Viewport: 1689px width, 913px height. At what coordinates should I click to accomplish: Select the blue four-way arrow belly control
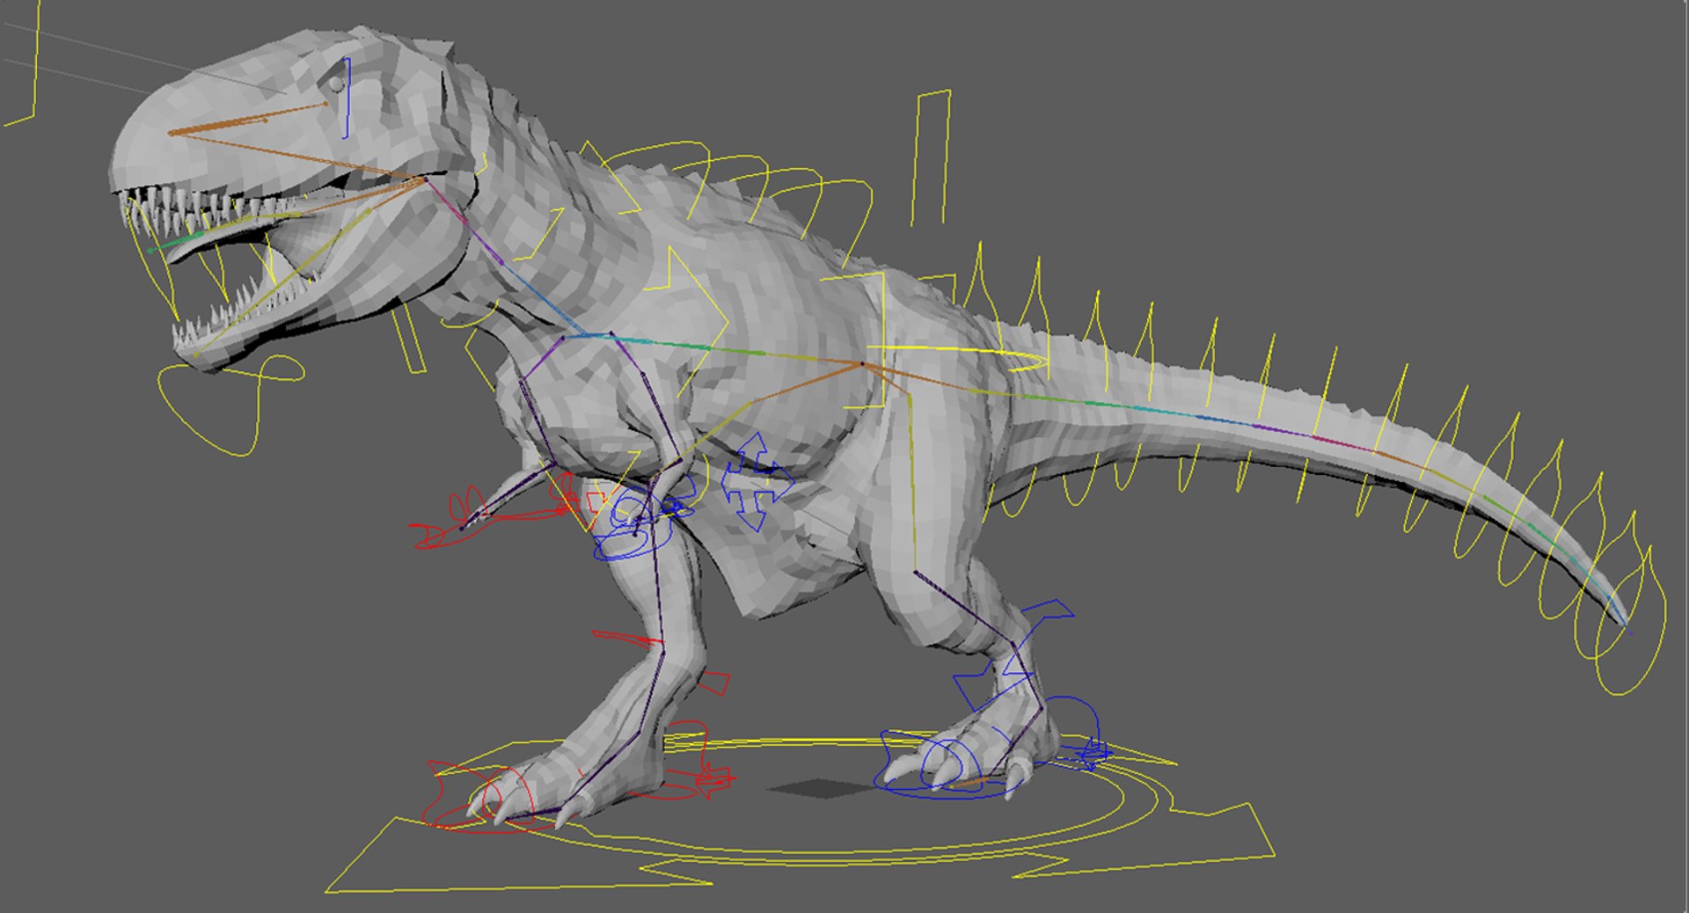[757, 481]
